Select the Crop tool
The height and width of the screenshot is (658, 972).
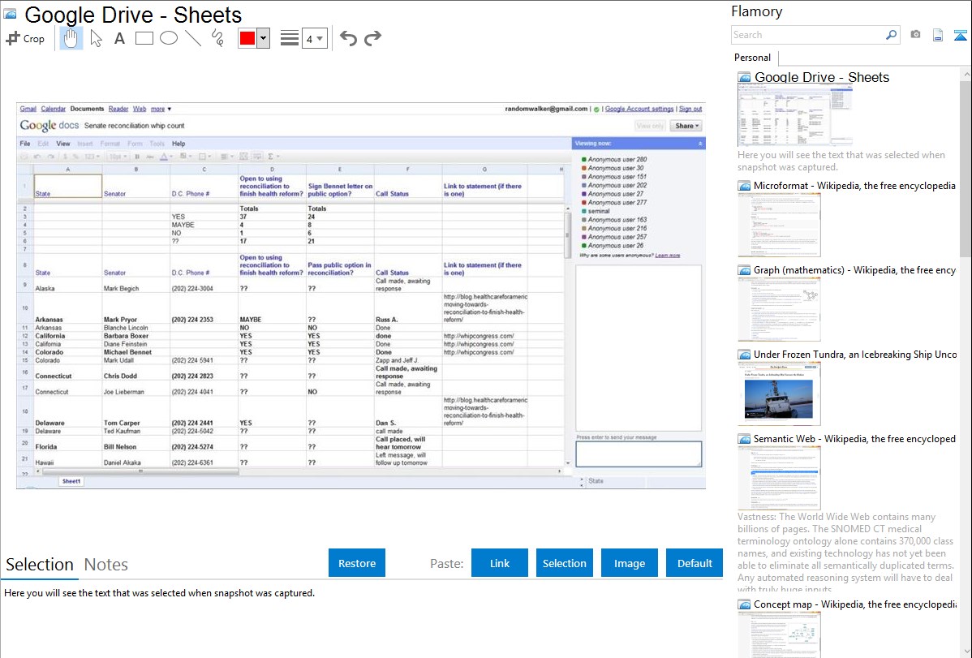click(x=25, y=38)
